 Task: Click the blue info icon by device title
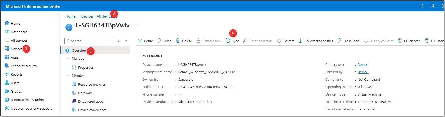(x=69, y=27)
